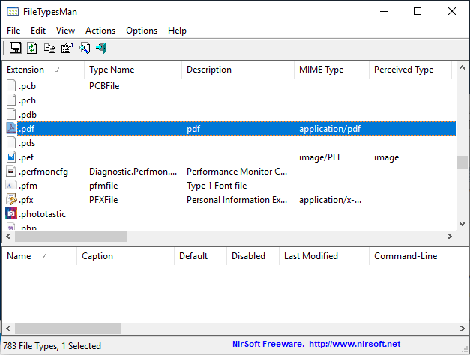Click upper list scroll up arrow
Viewport: 470px width, 355px height.
pos(462,67)
